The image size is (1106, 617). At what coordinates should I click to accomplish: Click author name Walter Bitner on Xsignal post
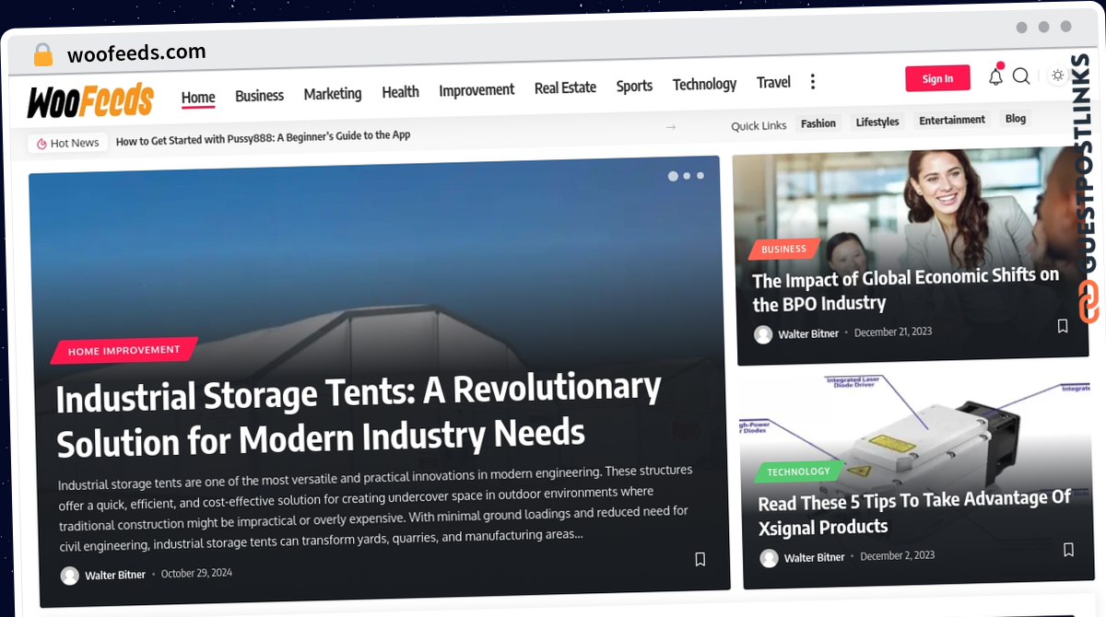pos(815,557)
